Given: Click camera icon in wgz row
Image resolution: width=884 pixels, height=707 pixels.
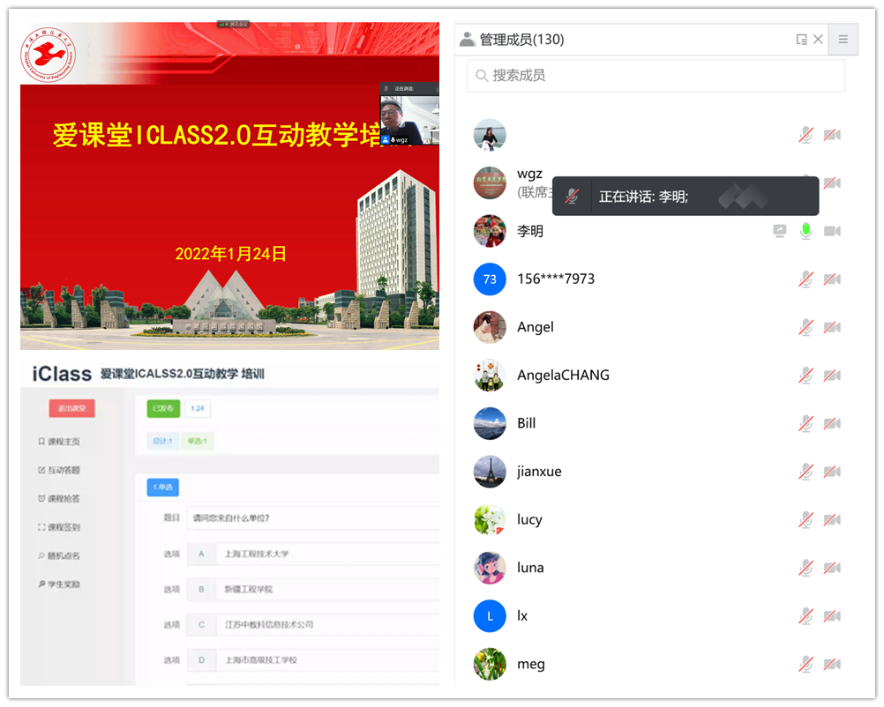Looking at the screenshot, I should 832,182.
